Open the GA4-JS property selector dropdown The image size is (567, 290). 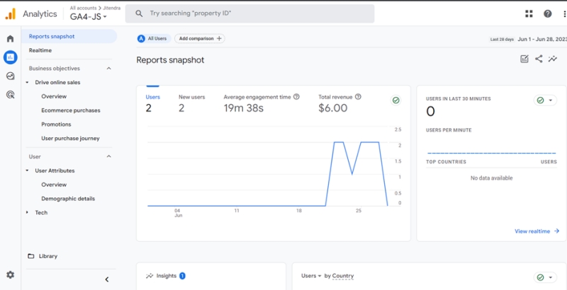[89, 16]
